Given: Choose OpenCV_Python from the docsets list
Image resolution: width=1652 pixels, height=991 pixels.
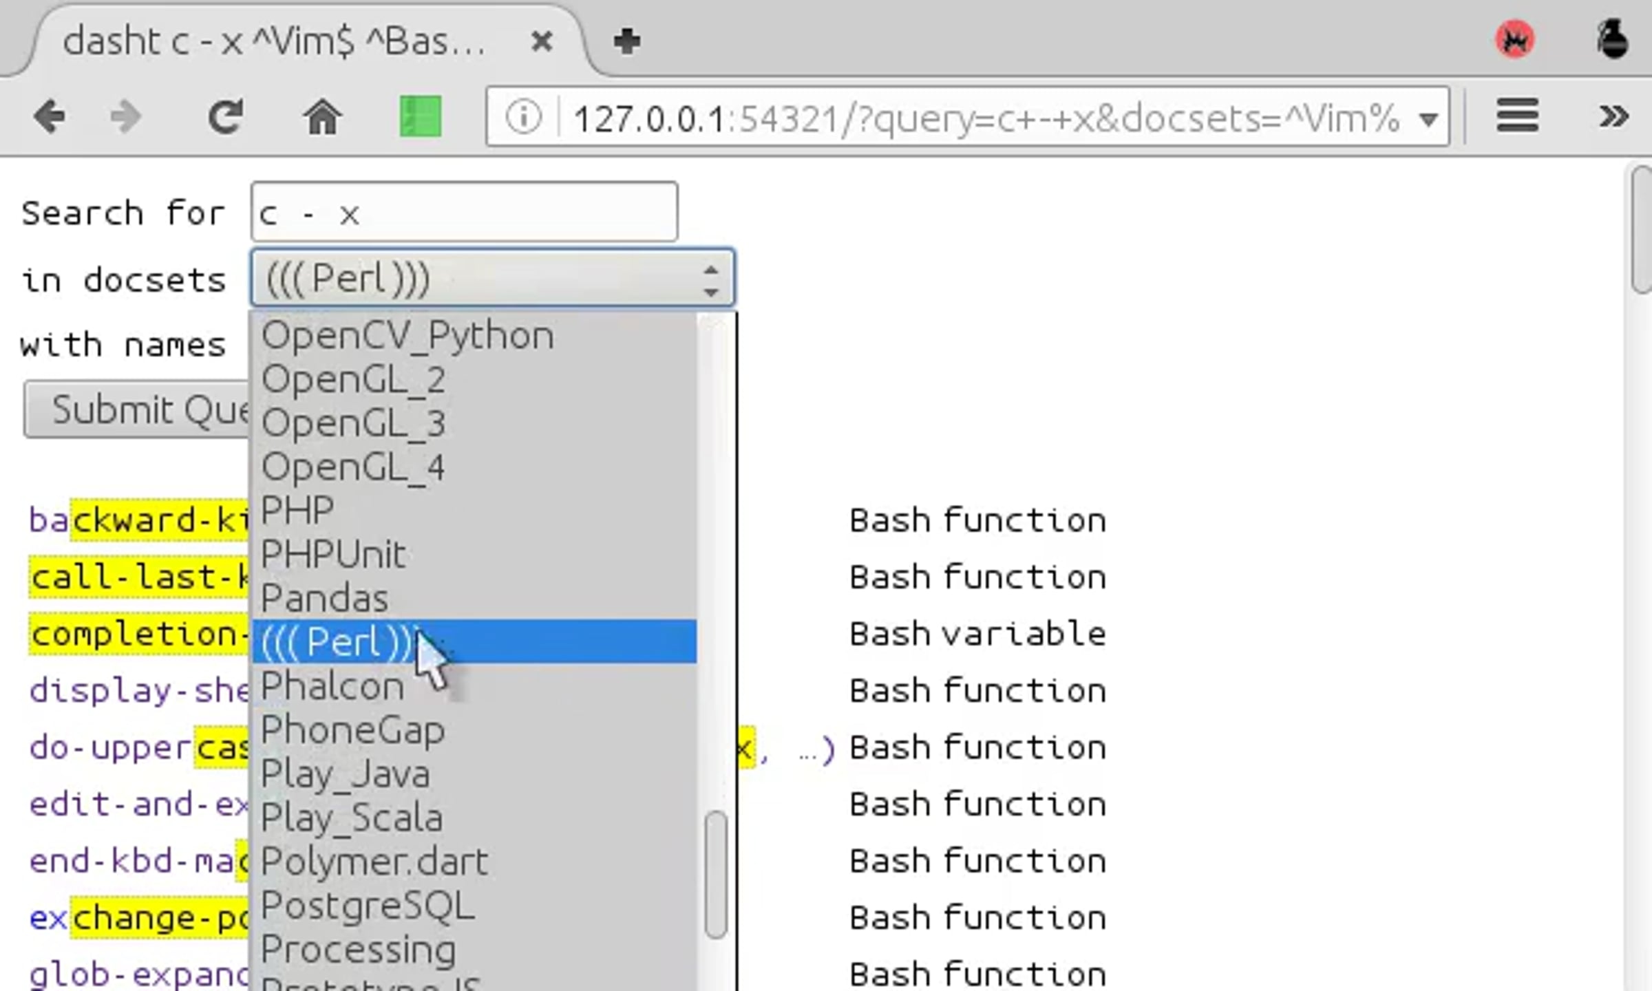Looking at the screenshot, I should click(475, 336).
